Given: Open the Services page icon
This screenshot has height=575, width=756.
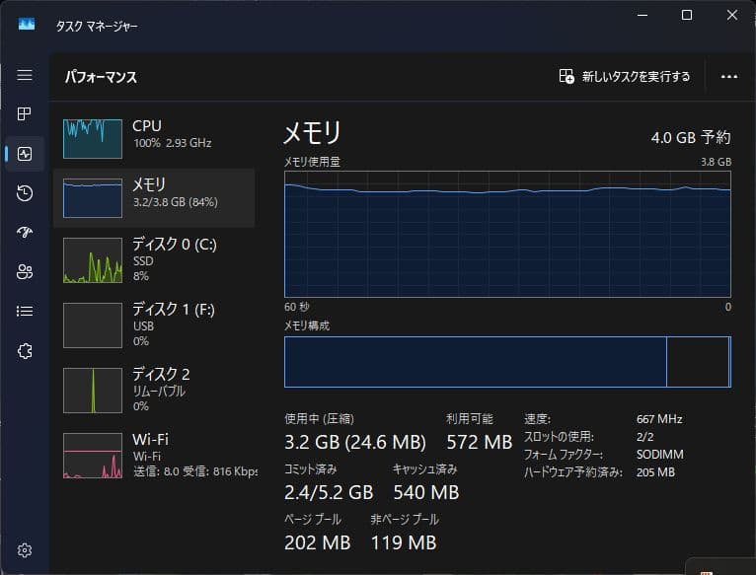Looking at the screenshot, I should pyautogui.click(x=25, y=351).
